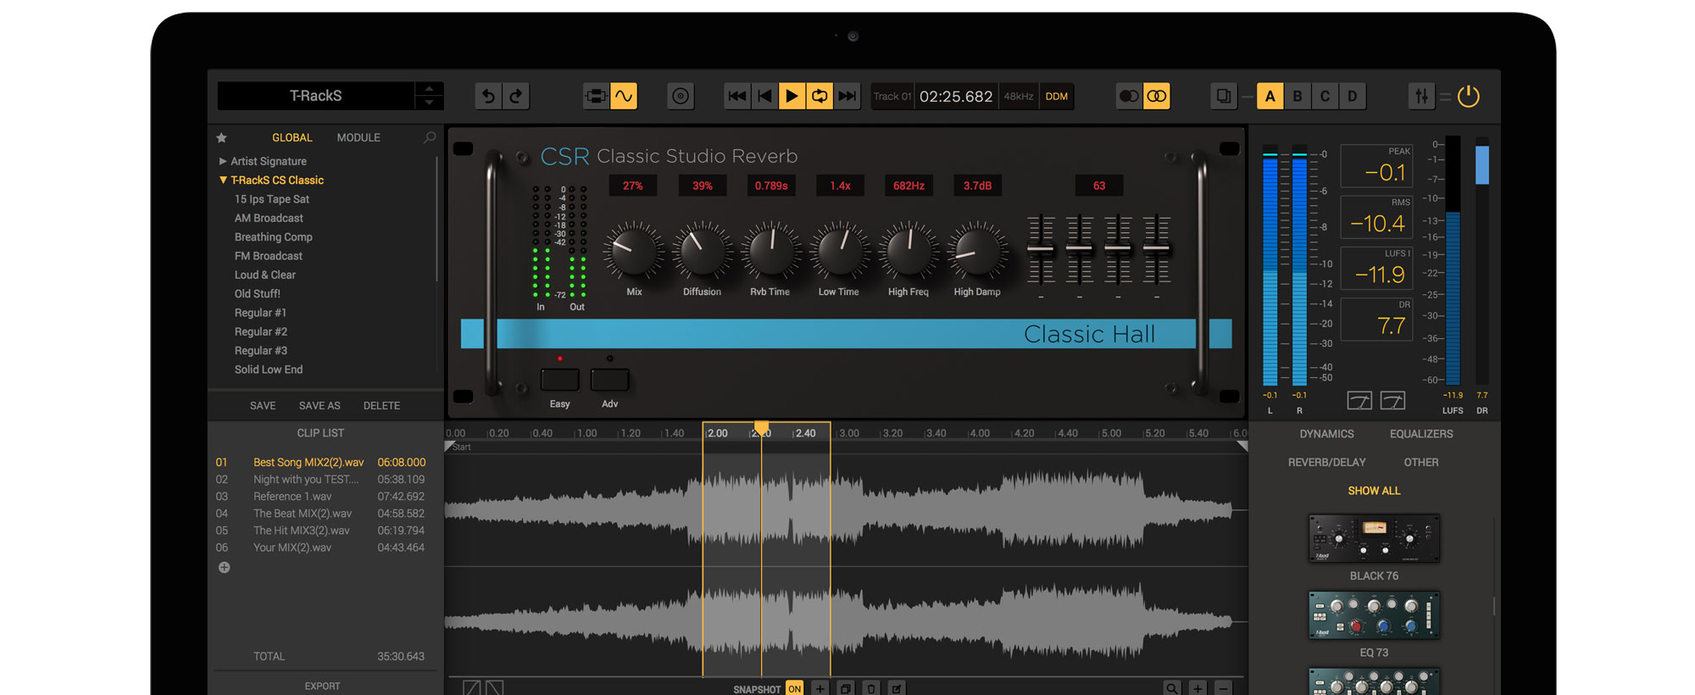Select the single-circle mono toggle icon
The width and height of the screenshot is (1695, 695).
1129,96
